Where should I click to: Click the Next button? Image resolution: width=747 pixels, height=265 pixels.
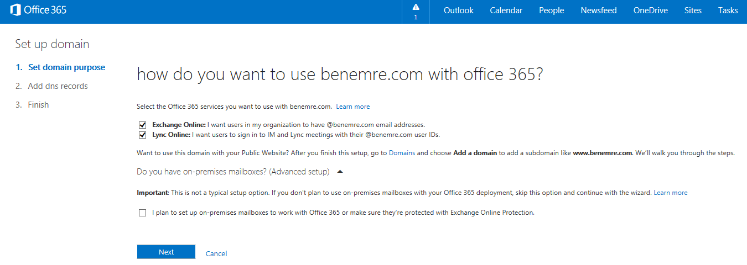[x=166, y=252]
